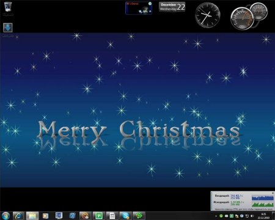275x220 pixels.
Task: Open the document window taskbar button
Action: pos(112,216)
